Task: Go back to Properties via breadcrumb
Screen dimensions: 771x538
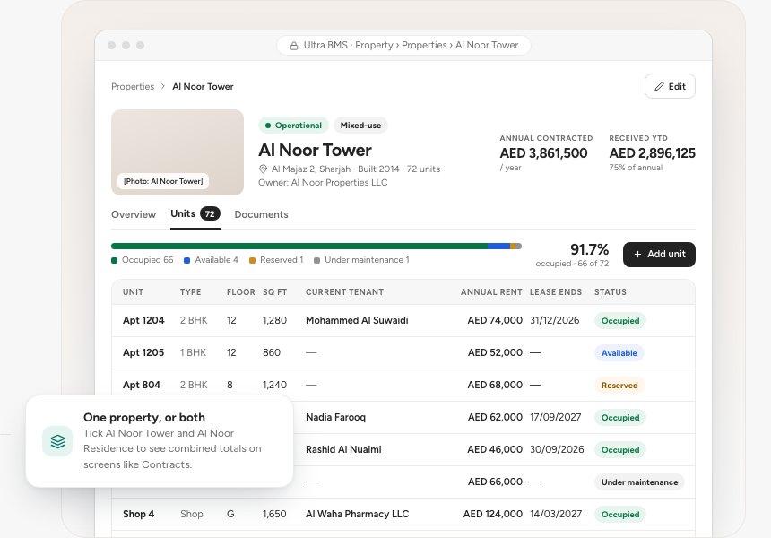Action: point(133,87)
